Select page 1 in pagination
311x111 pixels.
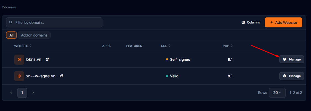(x=22, y=93)
